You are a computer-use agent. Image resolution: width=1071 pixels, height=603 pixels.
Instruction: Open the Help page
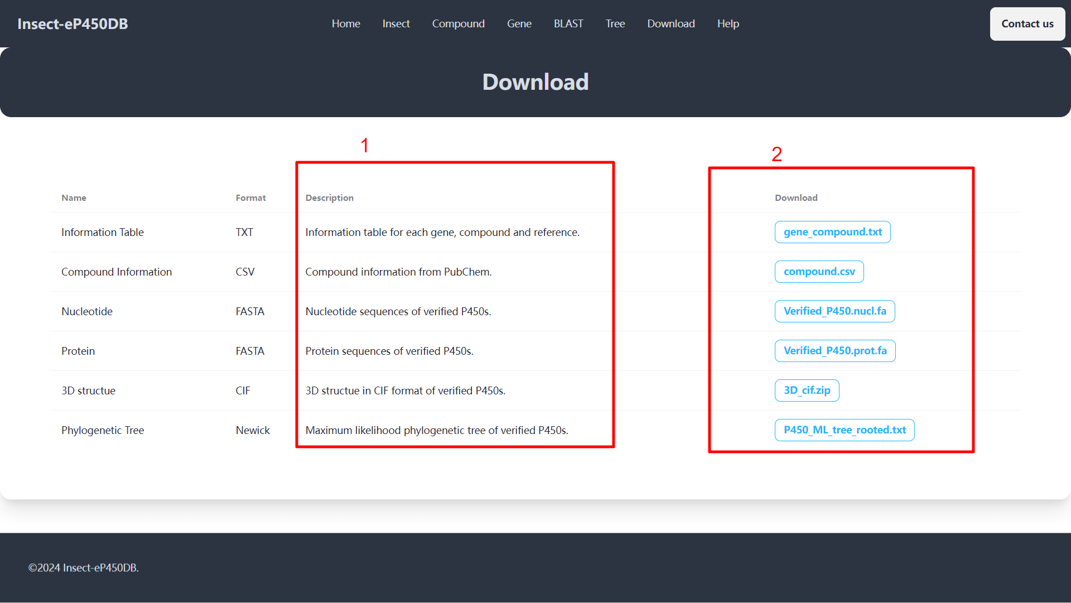tap(728, 23)
